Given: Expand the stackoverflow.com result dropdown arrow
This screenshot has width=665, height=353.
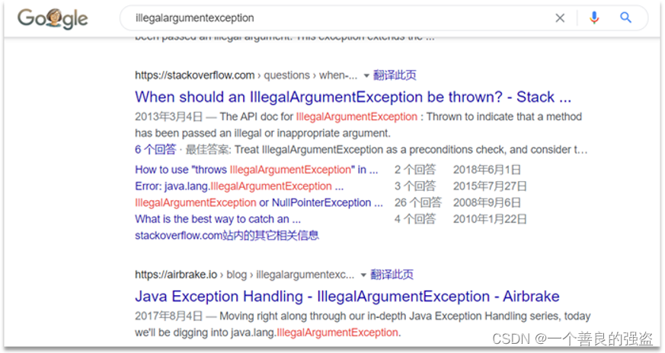Looking at the screenshot, I should coord(366,76).
